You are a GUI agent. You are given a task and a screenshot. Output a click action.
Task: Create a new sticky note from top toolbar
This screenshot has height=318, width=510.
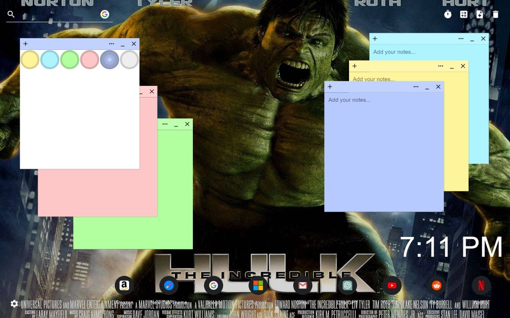(480, 14)
